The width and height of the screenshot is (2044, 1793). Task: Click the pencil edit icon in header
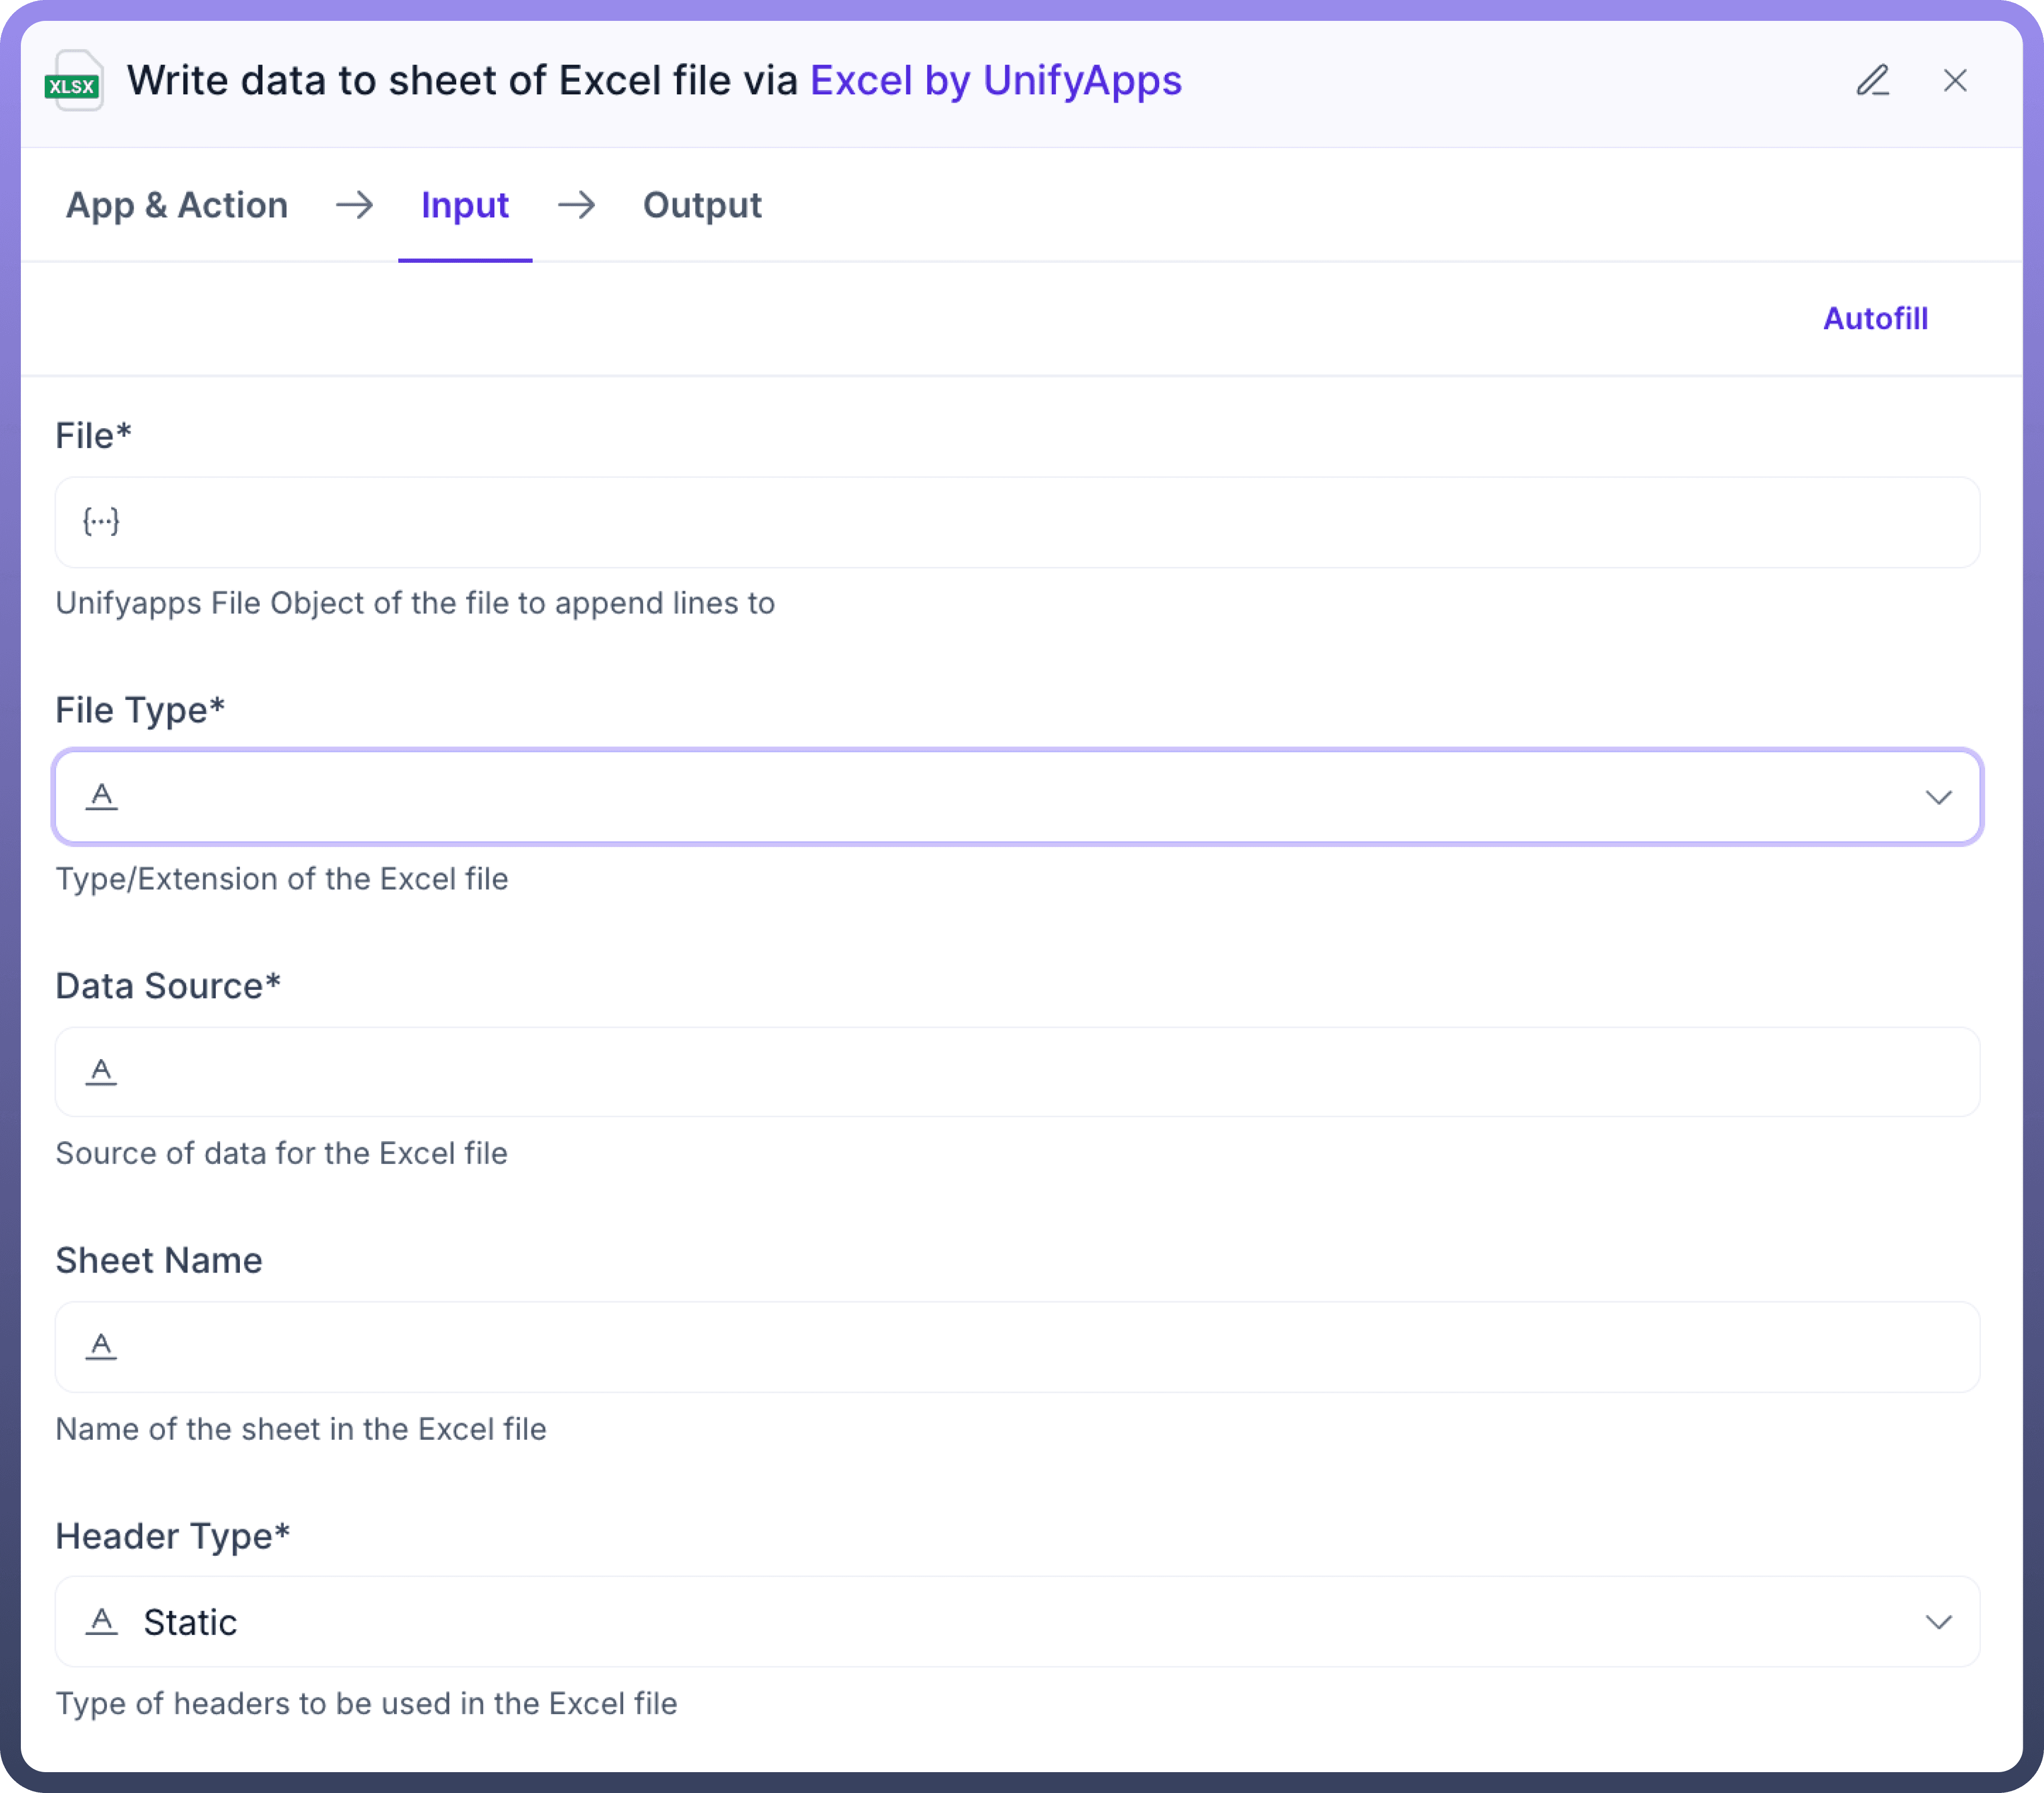1872,81
